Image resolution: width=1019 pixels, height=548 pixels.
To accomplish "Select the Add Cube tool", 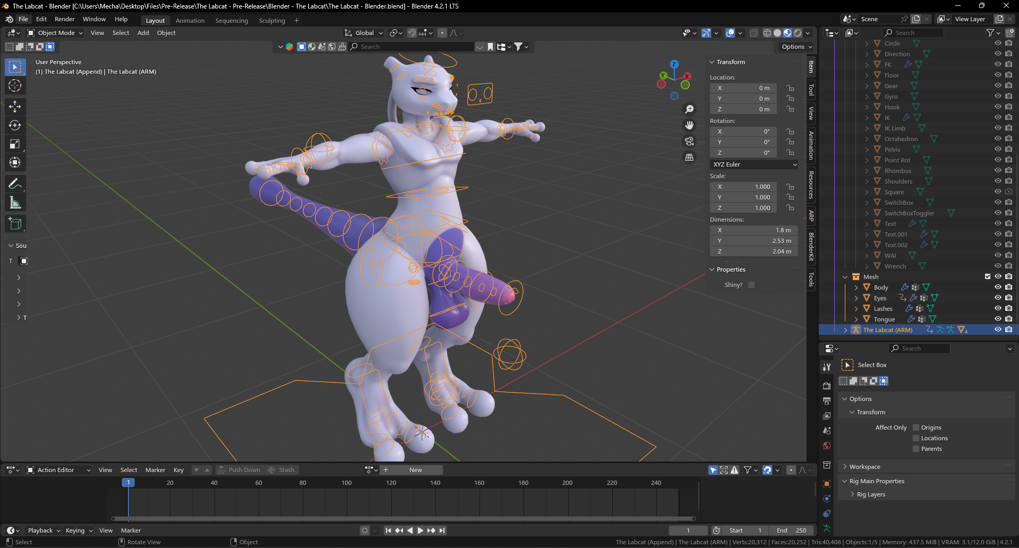I will (x=15, y=224).
